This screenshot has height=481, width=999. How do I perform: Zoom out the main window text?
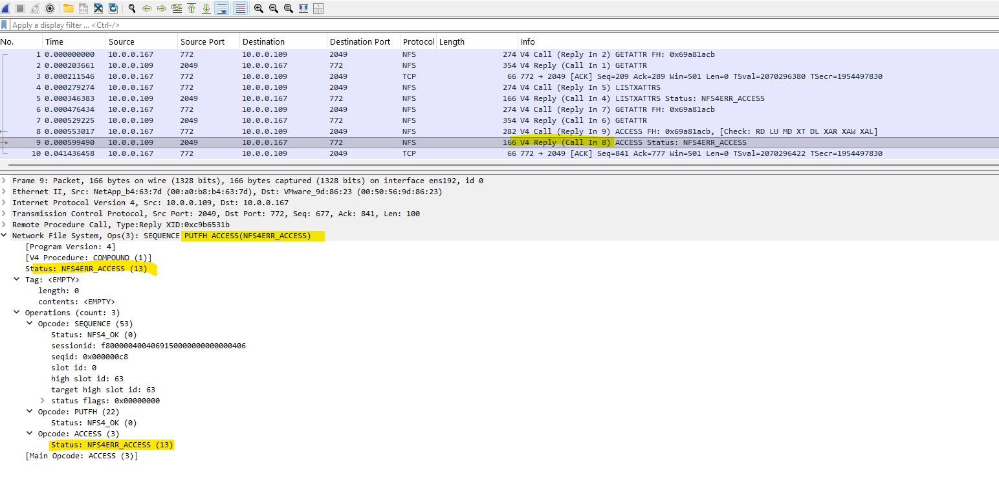(274, 8)
